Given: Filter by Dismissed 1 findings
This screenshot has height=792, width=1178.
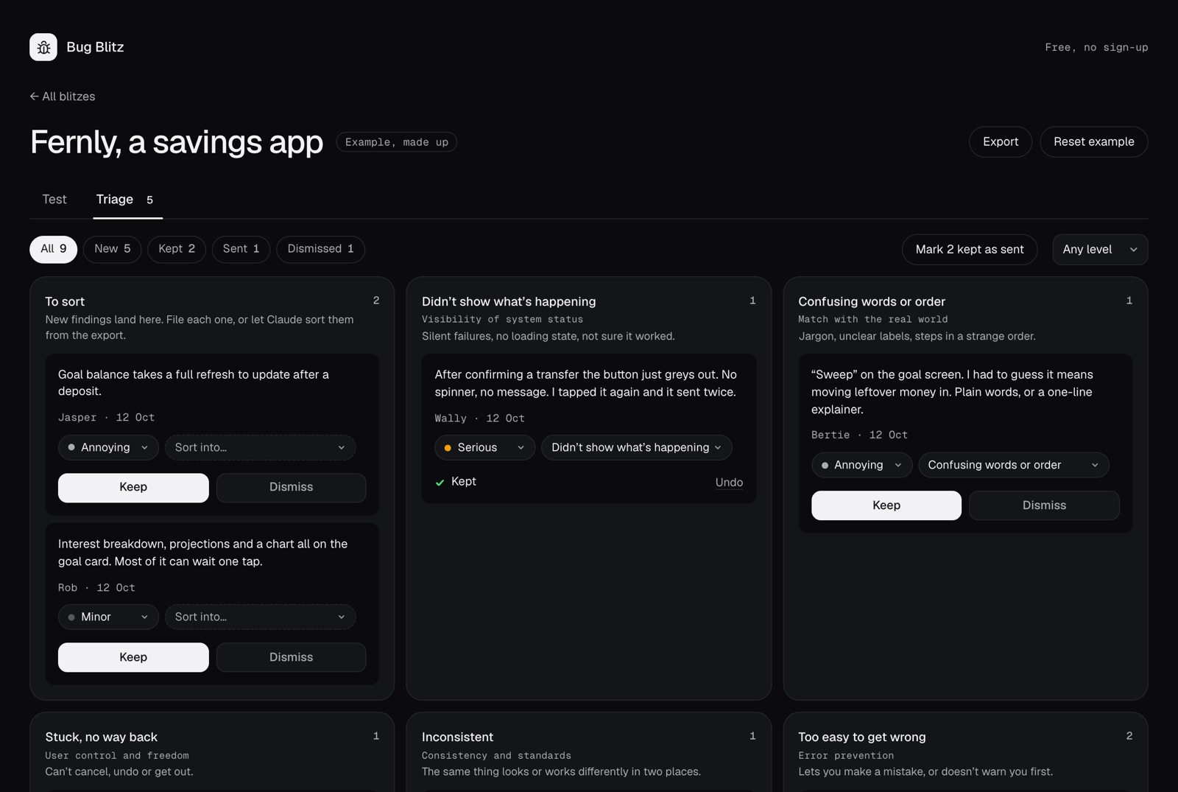Looking at the screenshot, I should 320,249.
